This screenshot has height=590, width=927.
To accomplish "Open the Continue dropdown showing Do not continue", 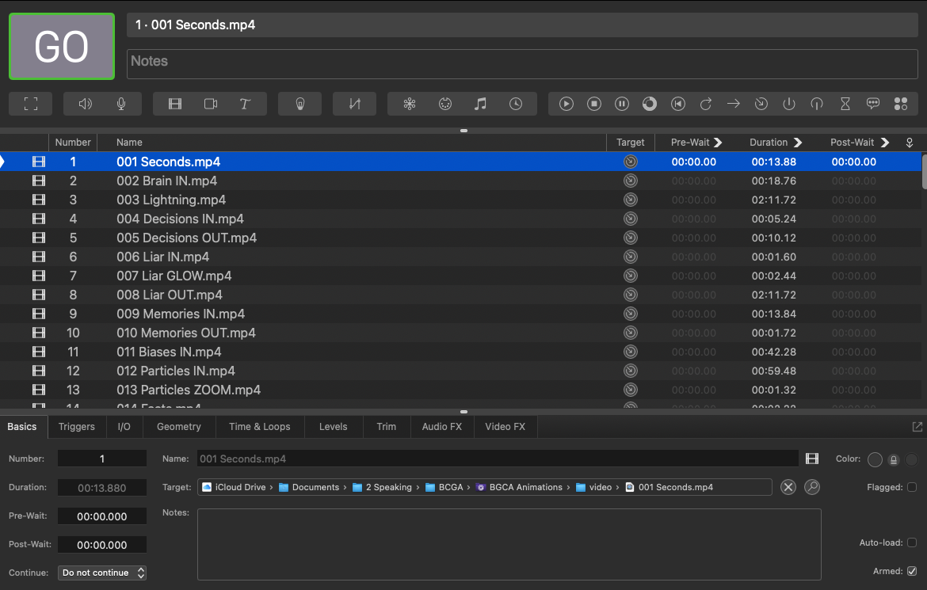I will pyautogui.click(x=101, y=572).
